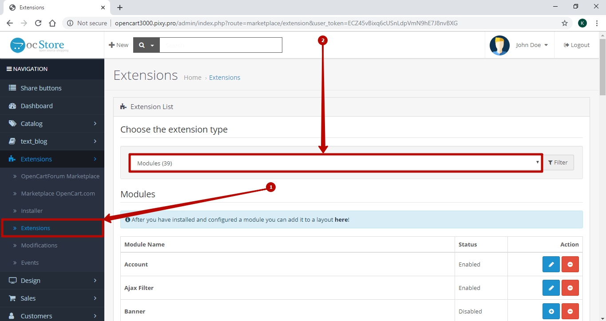606x321 pixels.
Task: Uninstall the Ajax Filter module
Action: click(x=570, y=288)
